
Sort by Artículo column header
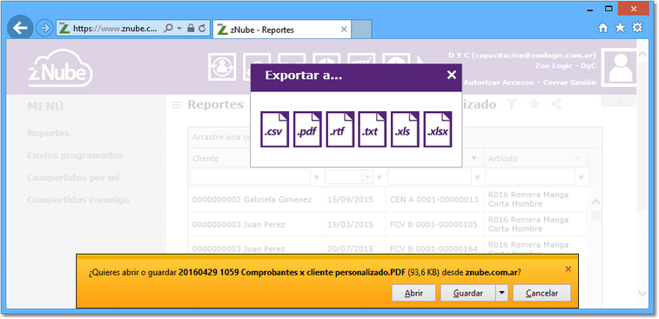[x=502, y=159]
